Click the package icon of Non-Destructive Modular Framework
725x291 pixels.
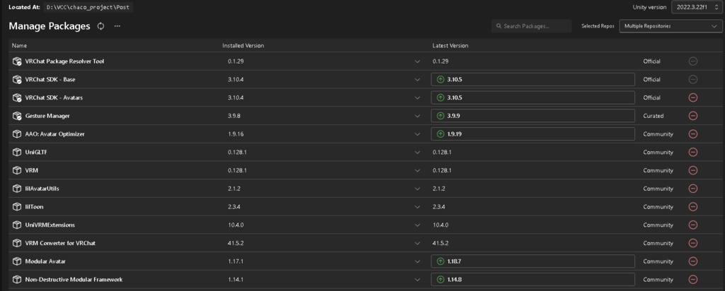[x=17, y=280]
